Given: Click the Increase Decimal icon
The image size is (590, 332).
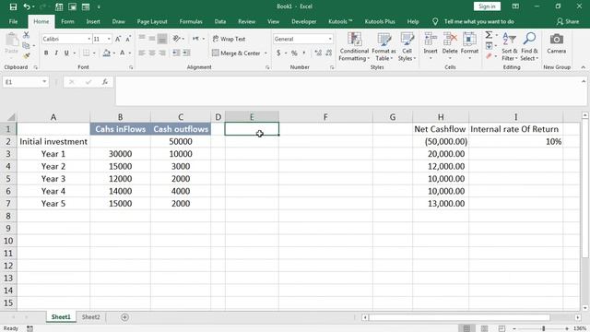Looking at the screenshot, I should point(318,53).
